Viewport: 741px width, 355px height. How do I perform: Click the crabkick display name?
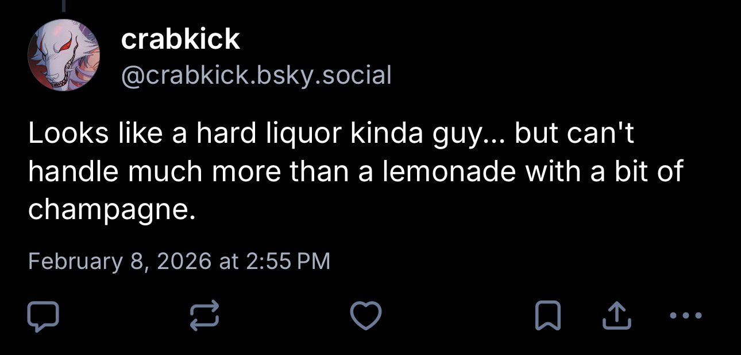pyautogui.click(x=180, y=39)
